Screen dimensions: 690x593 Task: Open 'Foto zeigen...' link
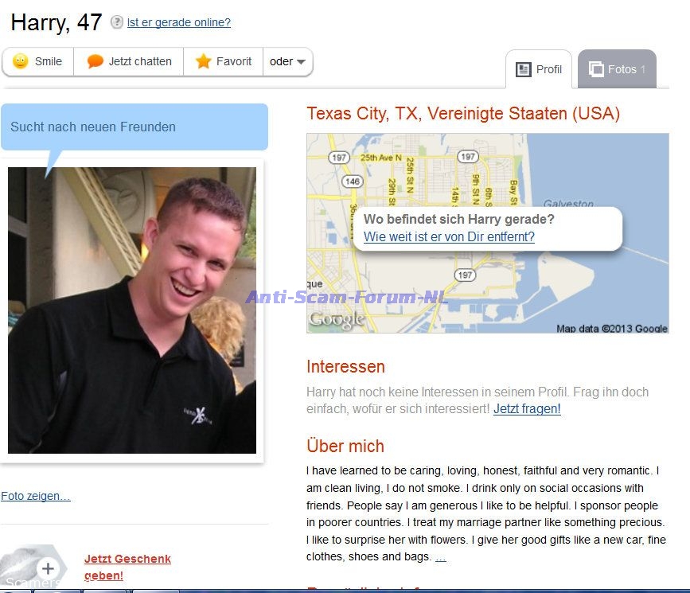click(36, 496)
